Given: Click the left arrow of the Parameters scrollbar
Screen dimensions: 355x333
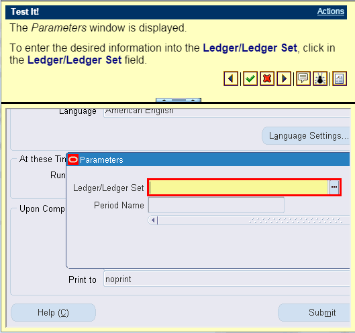Looking at the screenshot, I should (x=153, y=220).
